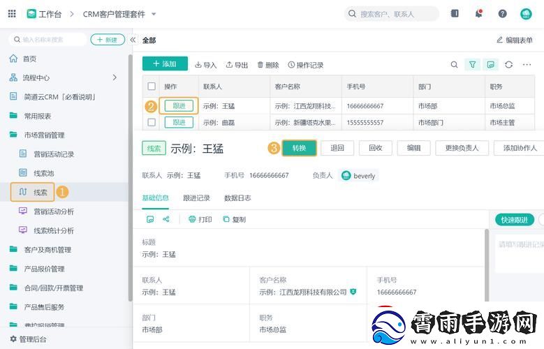Click the field-display icon in detail toolbar
This screenshot has width=544, height=349.
click(150, 219)
